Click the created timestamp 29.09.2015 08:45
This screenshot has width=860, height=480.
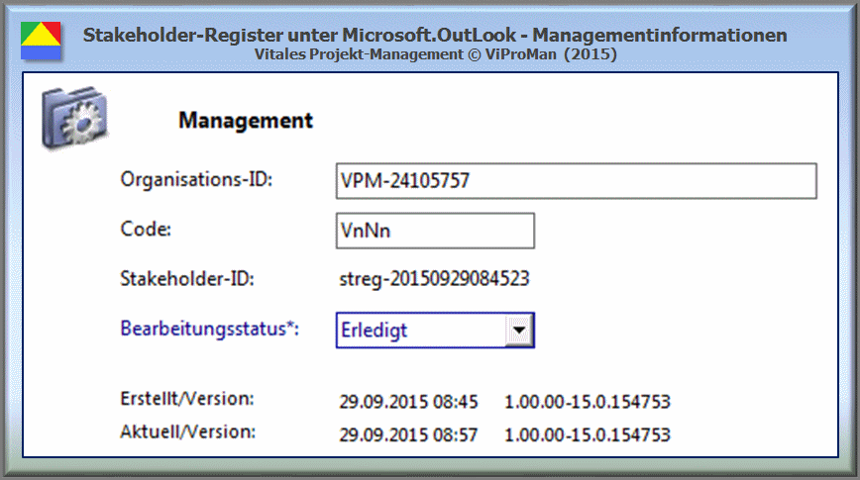coord(408,402)
